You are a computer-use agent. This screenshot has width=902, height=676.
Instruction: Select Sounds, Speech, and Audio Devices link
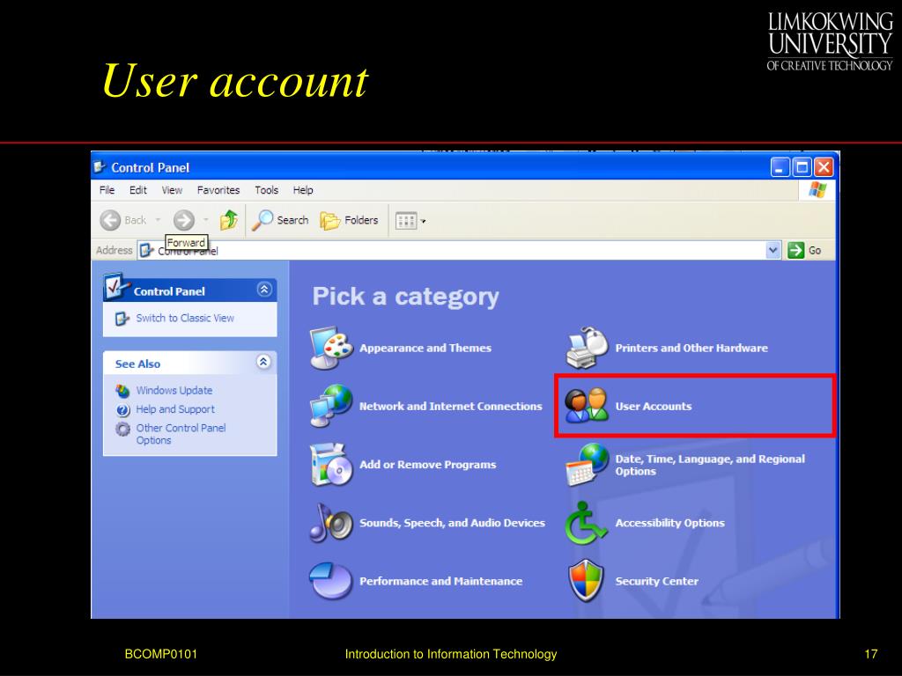tap(452, 523)
